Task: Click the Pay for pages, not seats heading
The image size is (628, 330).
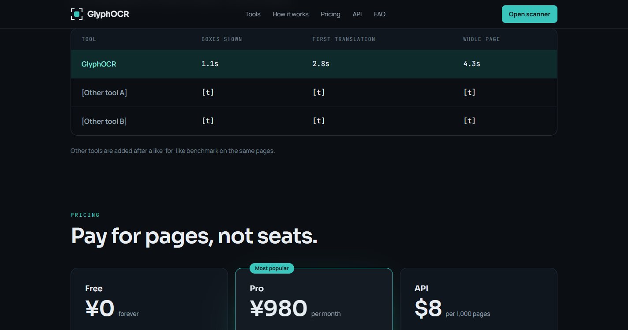Action: tap(194, 236)
